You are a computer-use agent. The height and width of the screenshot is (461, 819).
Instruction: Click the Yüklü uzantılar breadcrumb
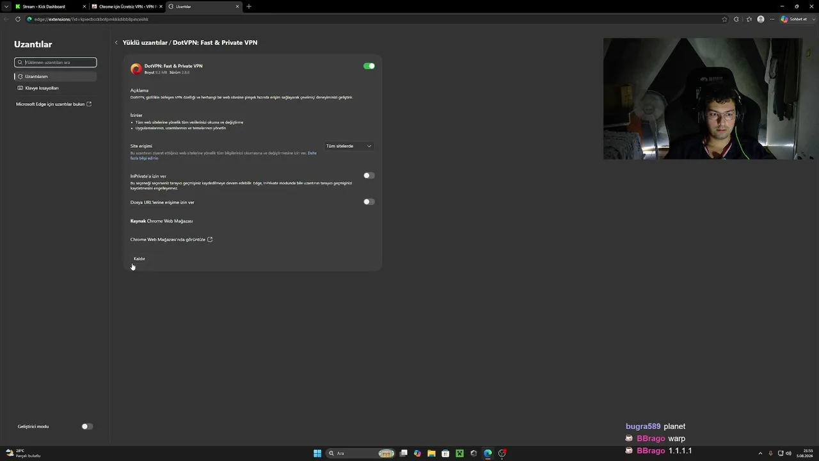click(x=145, y=42)
